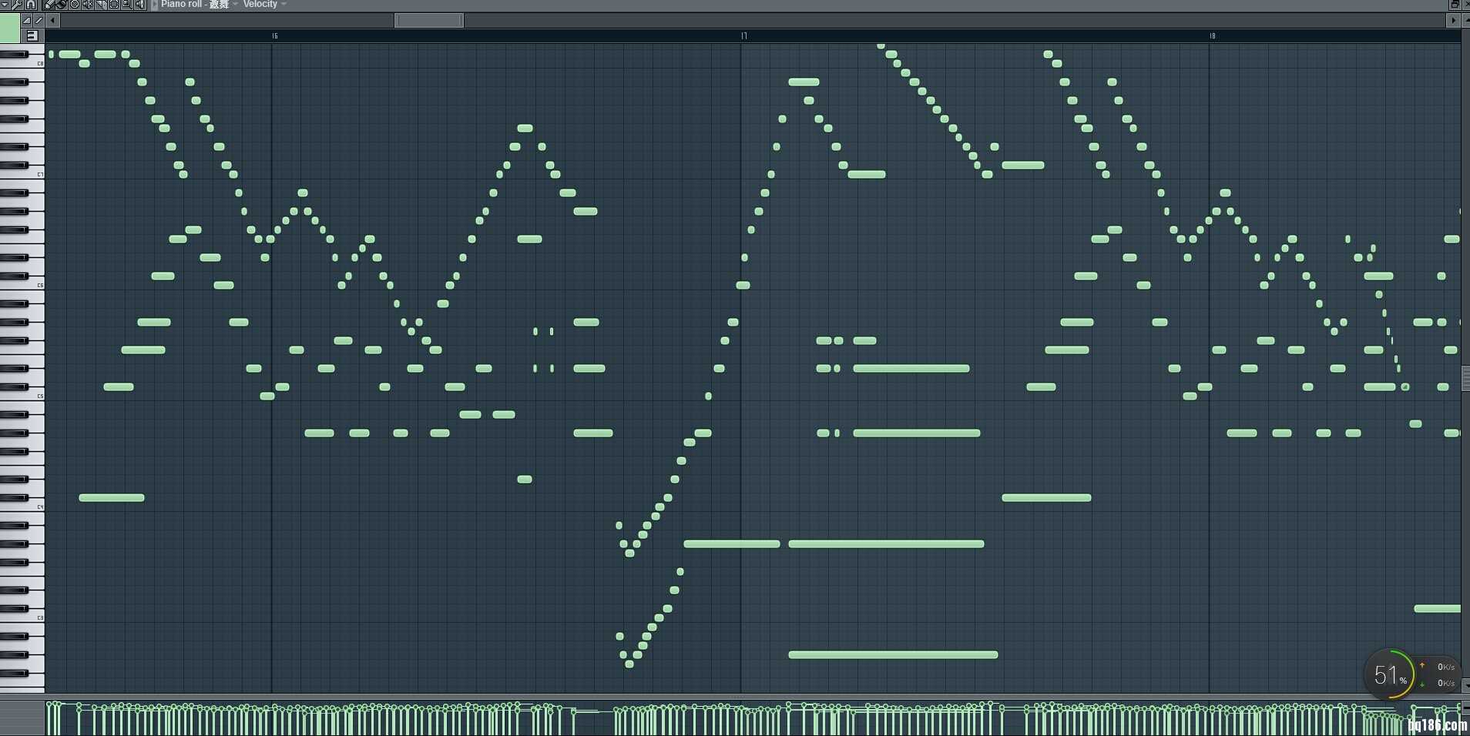Open the wrench Tools menu

(x=17, y=4)
